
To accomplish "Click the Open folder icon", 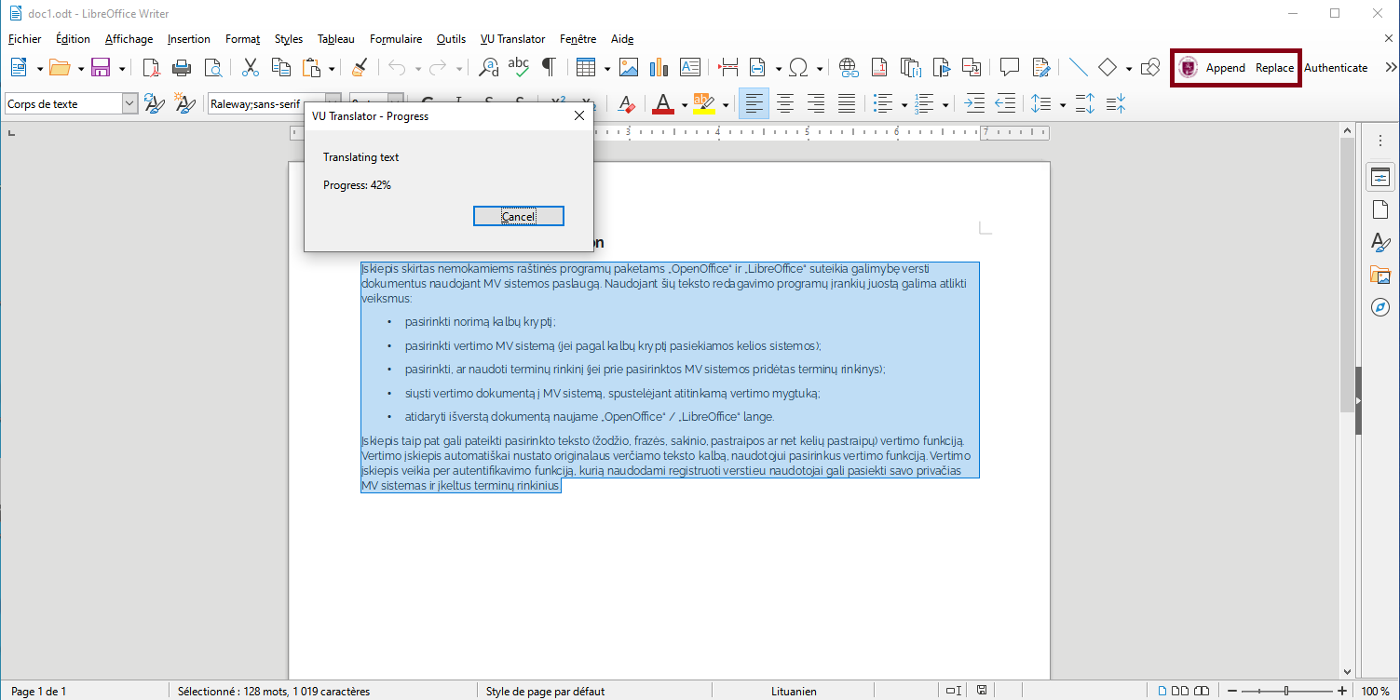I will click(x=61, y=67).
